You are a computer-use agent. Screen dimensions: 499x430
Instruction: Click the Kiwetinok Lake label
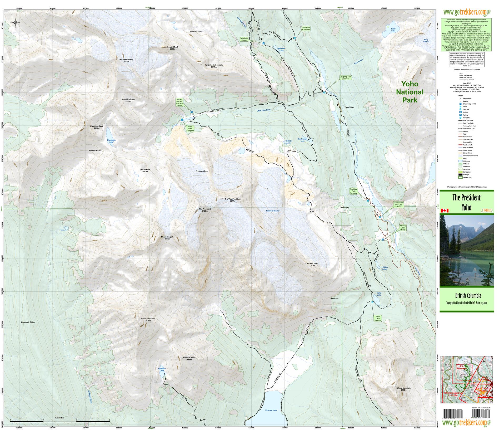coord(111,141)
